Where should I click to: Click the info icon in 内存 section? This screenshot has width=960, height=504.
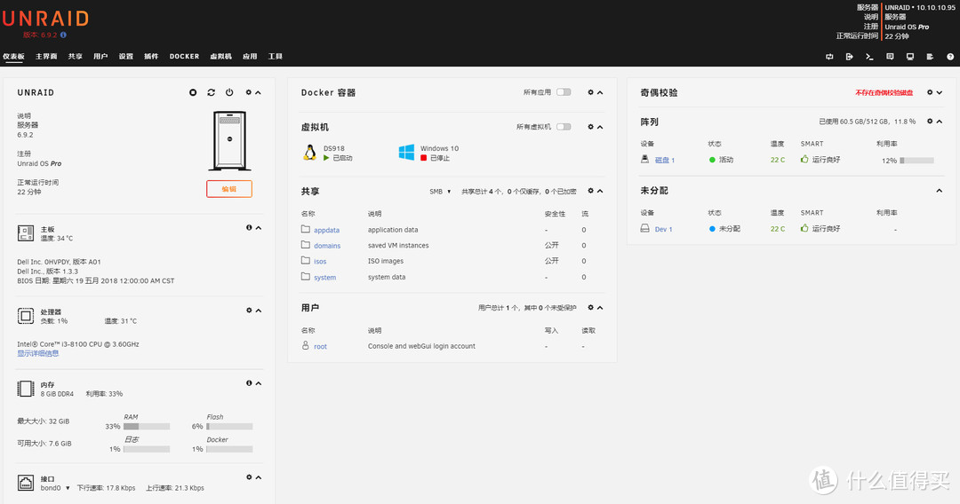coord(249,383)
